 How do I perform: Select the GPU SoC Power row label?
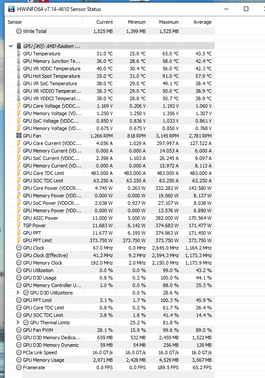[51, 203]
